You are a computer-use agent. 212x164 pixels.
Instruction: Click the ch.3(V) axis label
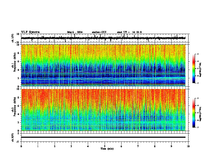[13, 137]
